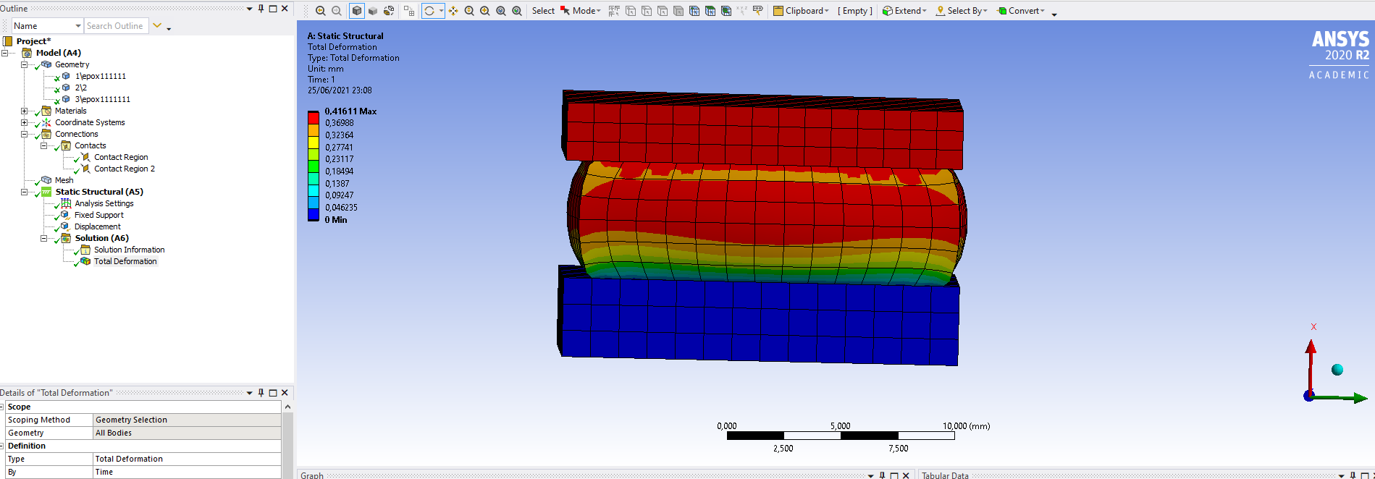Click the Fixed Support icon
1375x479 pixels.
(x=66, y=215)
